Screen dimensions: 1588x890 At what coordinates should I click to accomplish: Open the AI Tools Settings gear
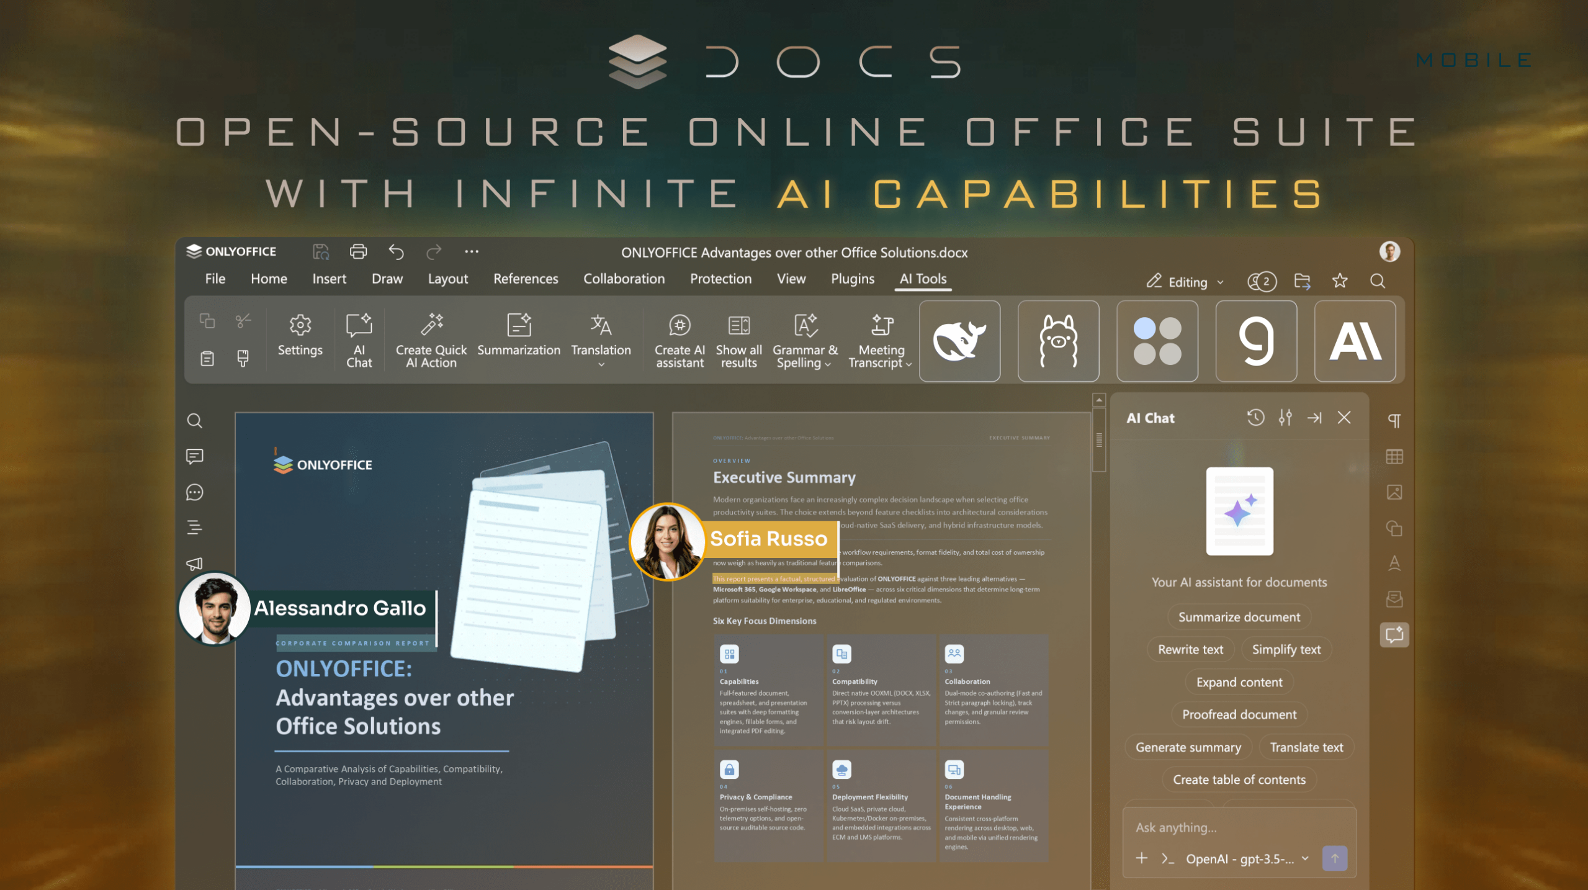point(300,335)
